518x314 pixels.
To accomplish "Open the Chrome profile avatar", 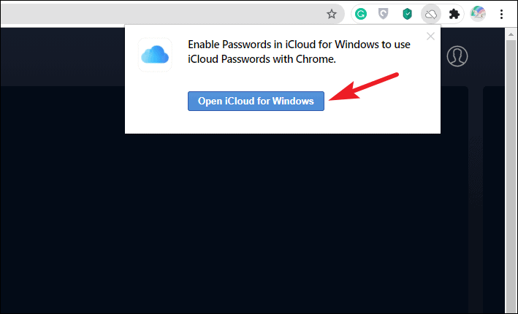I will tap(478, 14).
